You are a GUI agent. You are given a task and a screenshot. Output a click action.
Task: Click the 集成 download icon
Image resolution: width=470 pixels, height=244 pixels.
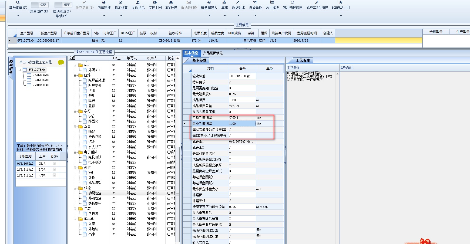(224, 2)
